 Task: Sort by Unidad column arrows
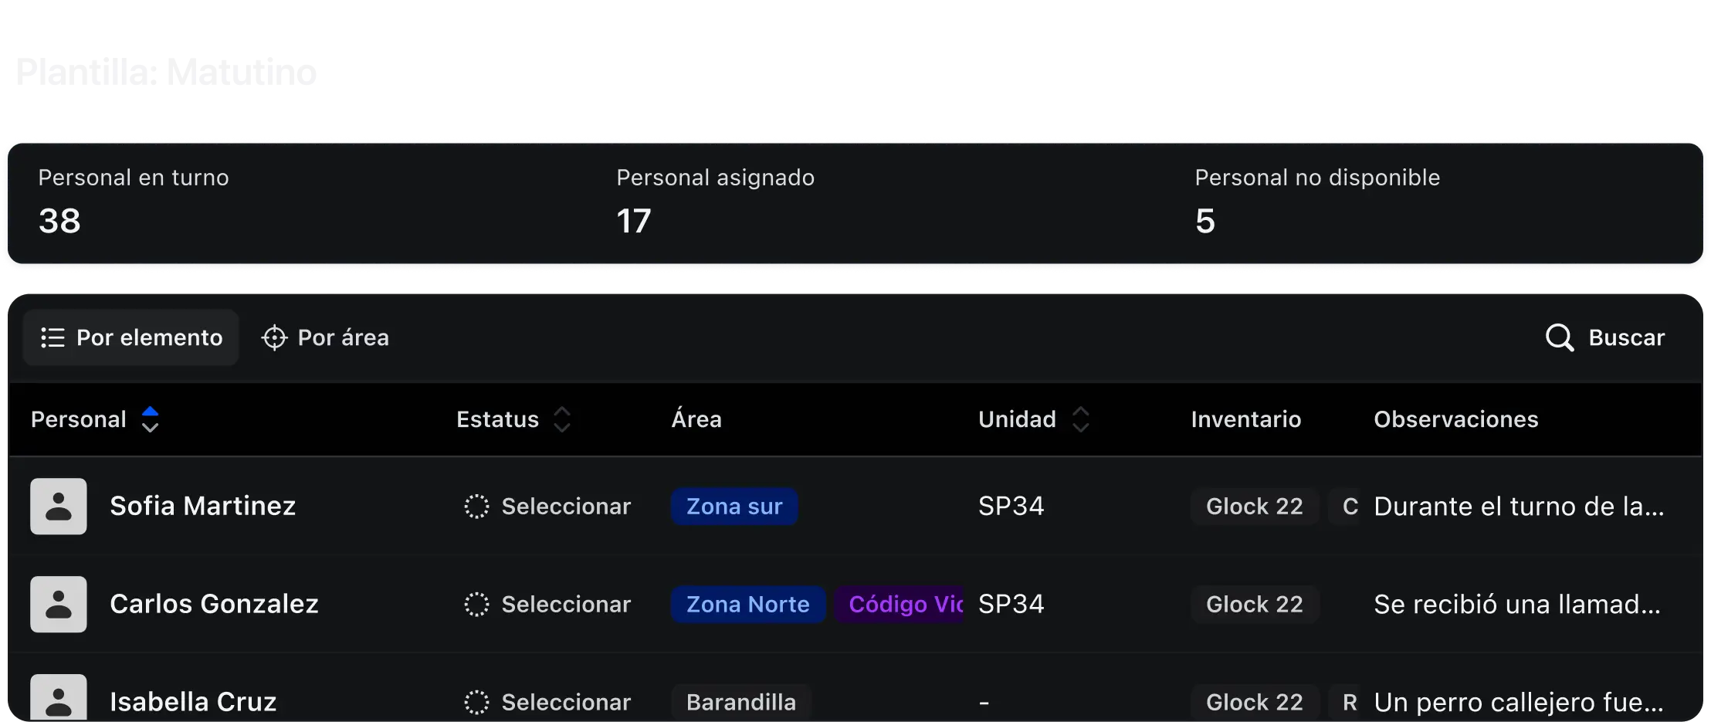(1080, 419)
